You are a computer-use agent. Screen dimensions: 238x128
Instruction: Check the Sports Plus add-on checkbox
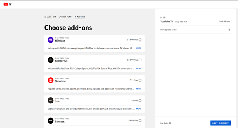pyautogui.click(x=140, y=60)
